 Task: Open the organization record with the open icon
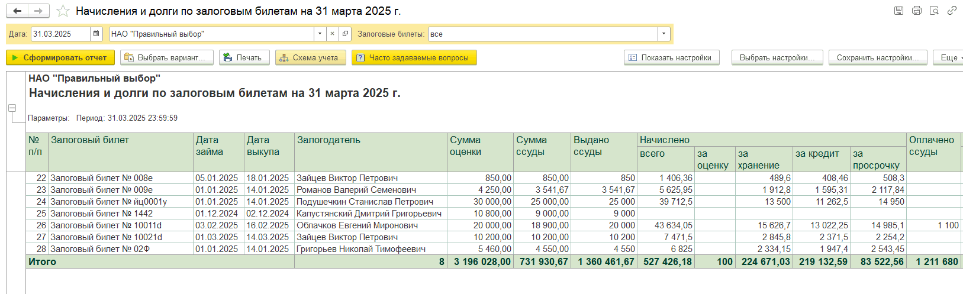tap(346, 34)
